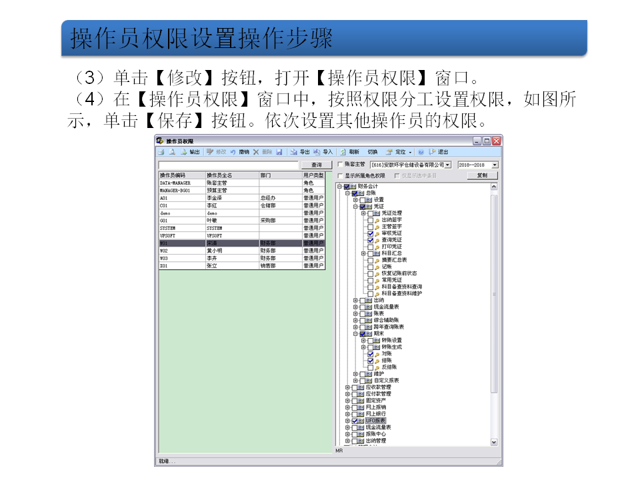Click the 切换 switch toolbar button
This screenshot has width=640, height=480.
pos(373,152)
